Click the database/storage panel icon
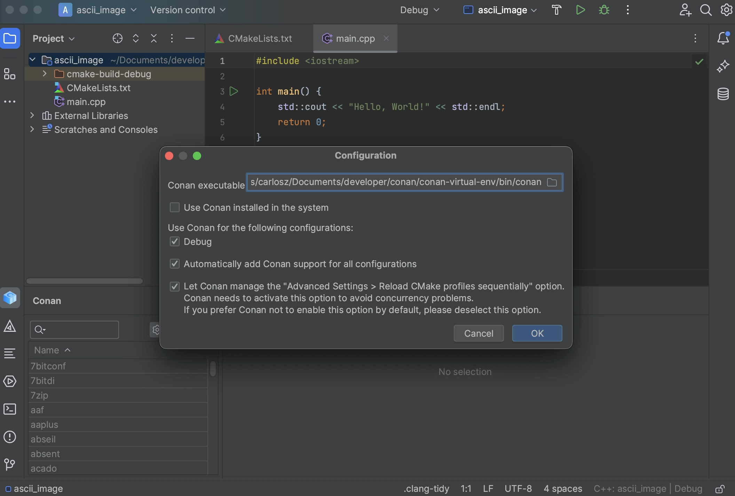The image size is (735, 496). click(724, 94)
